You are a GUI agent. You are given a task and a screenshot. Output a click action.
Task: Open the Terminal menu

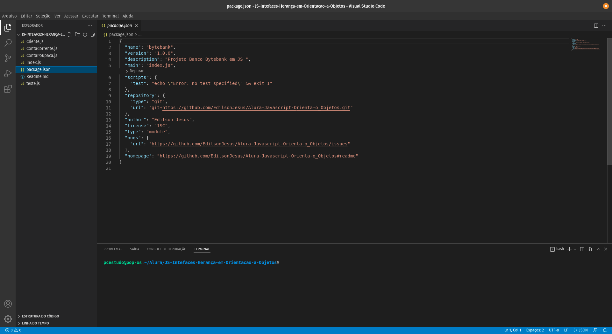coord(110,16)
